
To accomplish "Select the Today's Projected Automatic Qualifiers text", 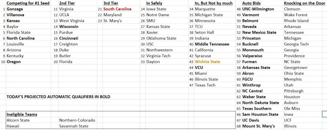I will pyautogui.click(x=58, y=97).
